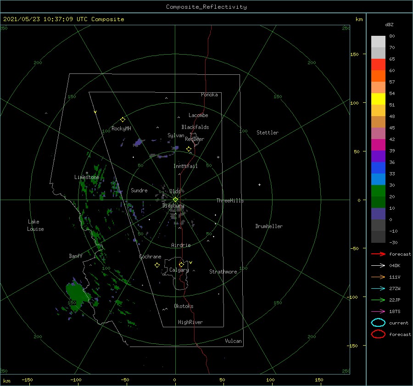Click the yellow diamond marker above Calgary
The height and width of the screenshot is (386, 413).
point(181,264)
